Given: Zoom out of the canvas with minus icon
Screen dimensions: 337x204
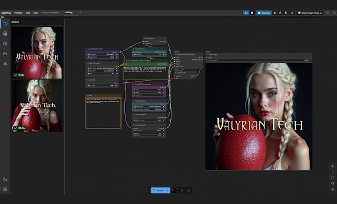Looking at the screenshot, I should point(332,172).
